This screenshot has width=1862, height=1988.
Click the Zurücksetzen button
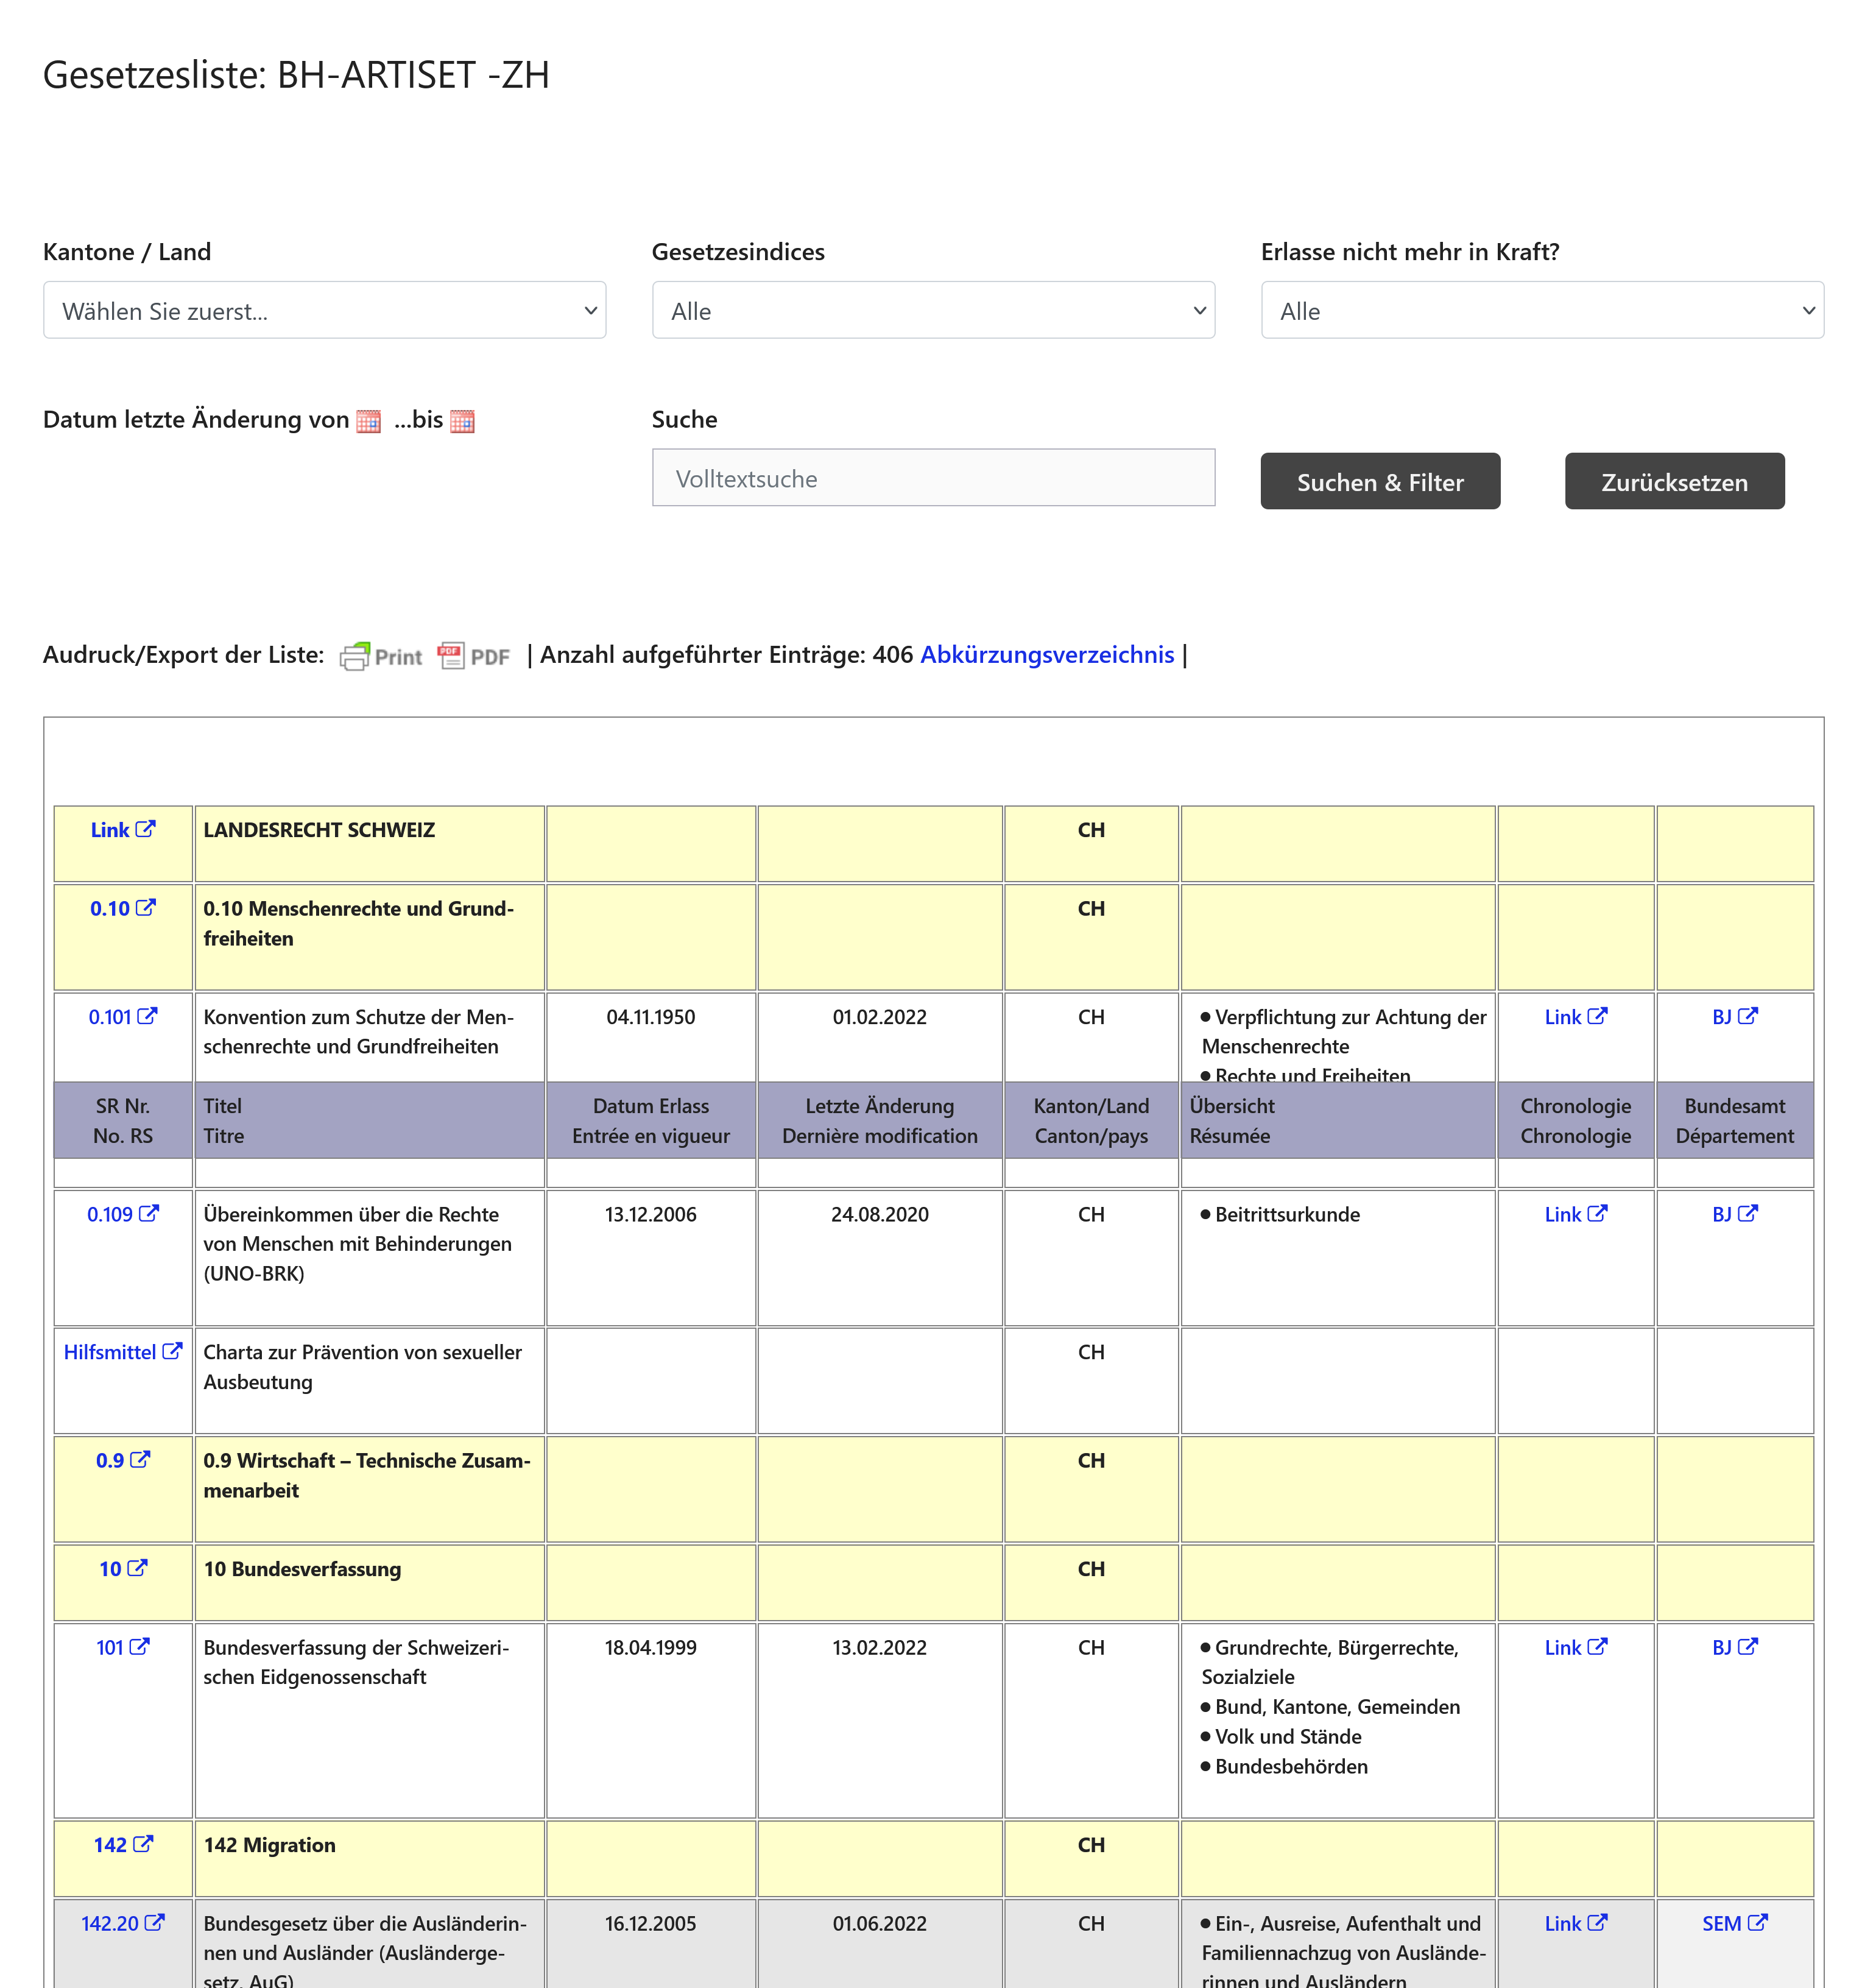(1674, 481)
